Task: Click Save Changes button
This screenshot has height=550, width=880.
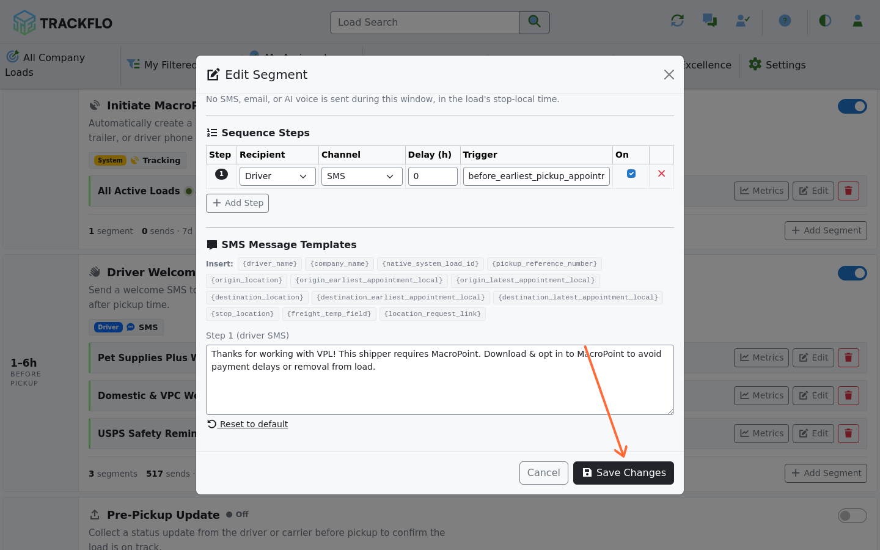Action: (x=623, y=473)
